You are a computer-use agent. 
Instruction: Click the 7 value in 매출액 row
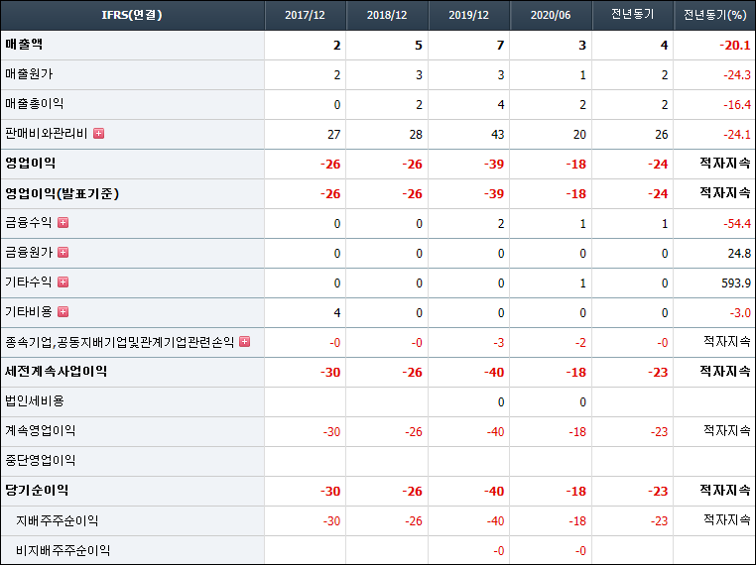click(500, 46)
